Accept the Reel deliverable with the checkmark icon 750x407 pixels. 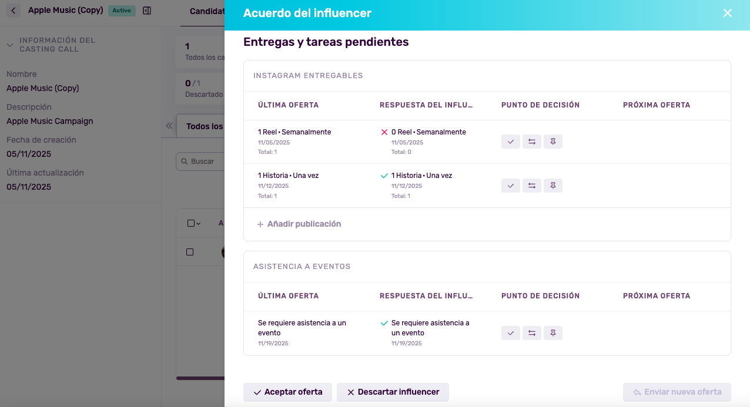[x=510, y=142]
